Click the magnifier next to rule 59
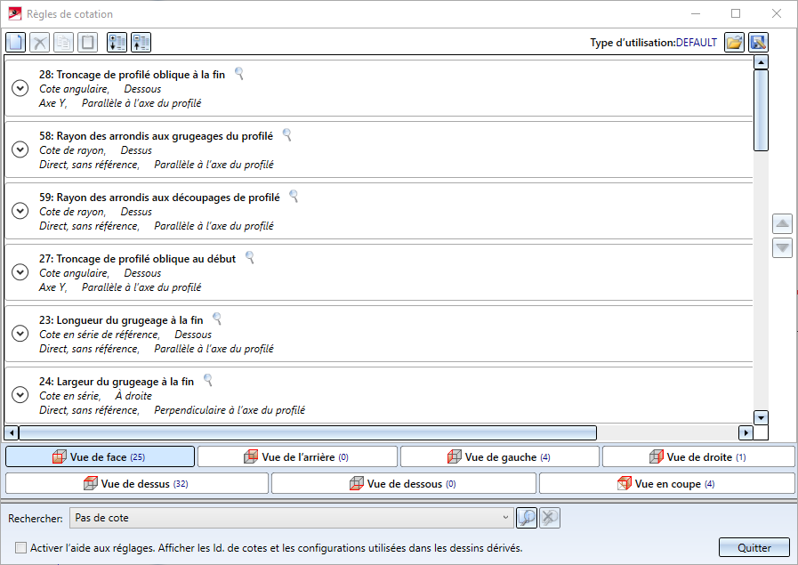This screenshot has height=565, width=798. pos(294,196)
